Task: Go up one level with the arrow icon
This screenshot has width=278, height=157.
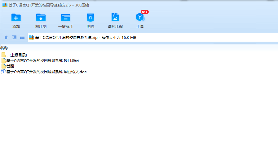Action: (6, 37)
